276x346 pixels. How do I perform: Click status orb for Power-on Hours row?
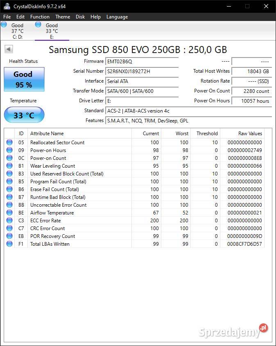click(x=9, y=150)
